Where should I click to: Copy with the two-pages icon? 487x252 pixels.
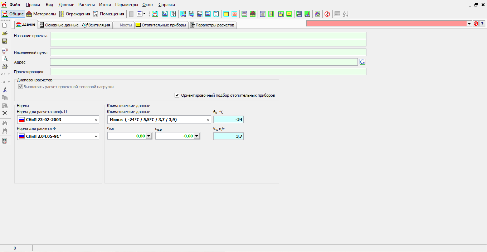click(x=5, y=97)
